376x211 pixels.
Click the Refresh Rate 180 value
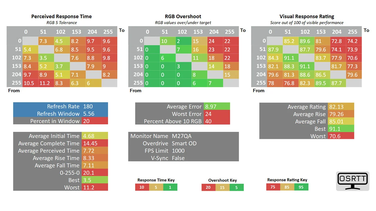coord(95,106)
